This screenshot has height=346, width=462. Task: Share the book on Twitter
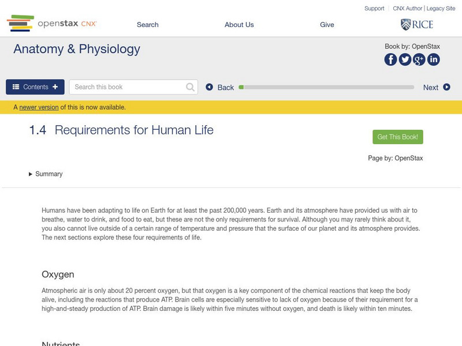(405, 60)
